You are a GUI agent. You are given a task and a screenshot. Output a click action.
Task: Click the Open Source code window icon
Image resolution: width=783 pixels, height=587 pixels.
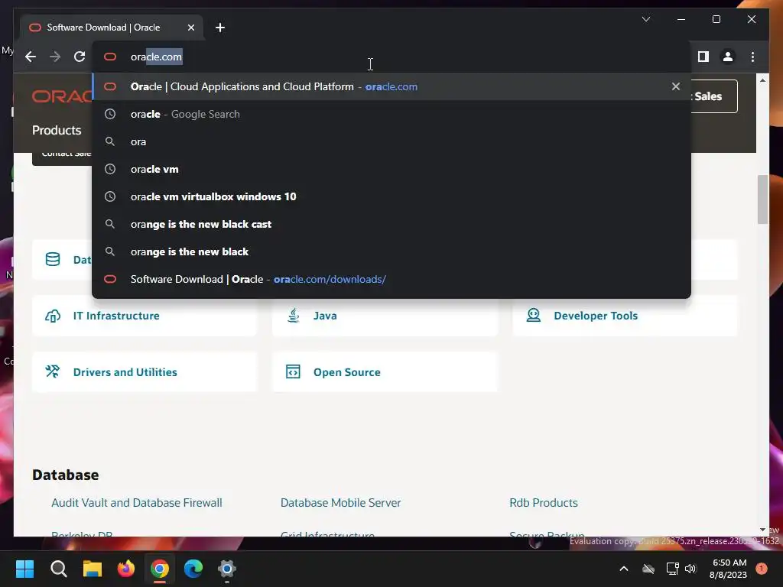(x=293, y=372)
